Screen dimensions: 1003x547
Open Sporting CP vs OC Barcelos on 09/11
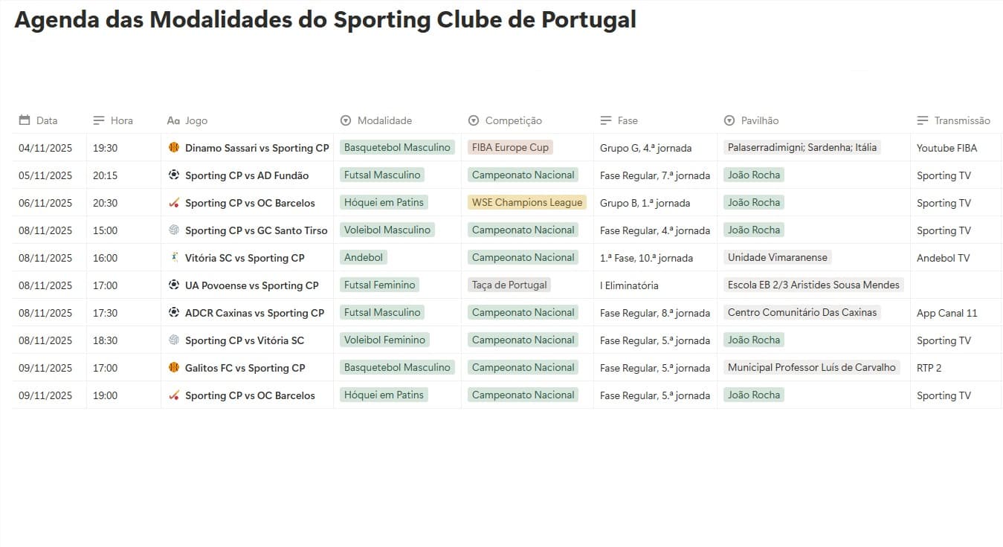click(x=250, y=395)
